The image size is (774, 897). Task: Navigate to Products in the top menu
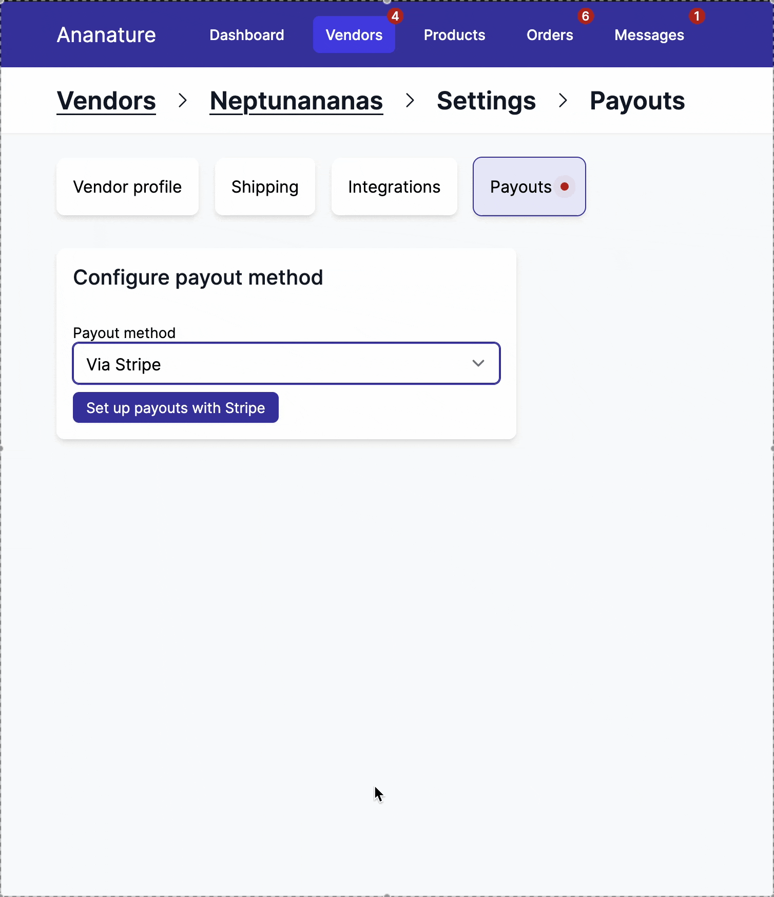pyautogui.click(x=454, y=34)
